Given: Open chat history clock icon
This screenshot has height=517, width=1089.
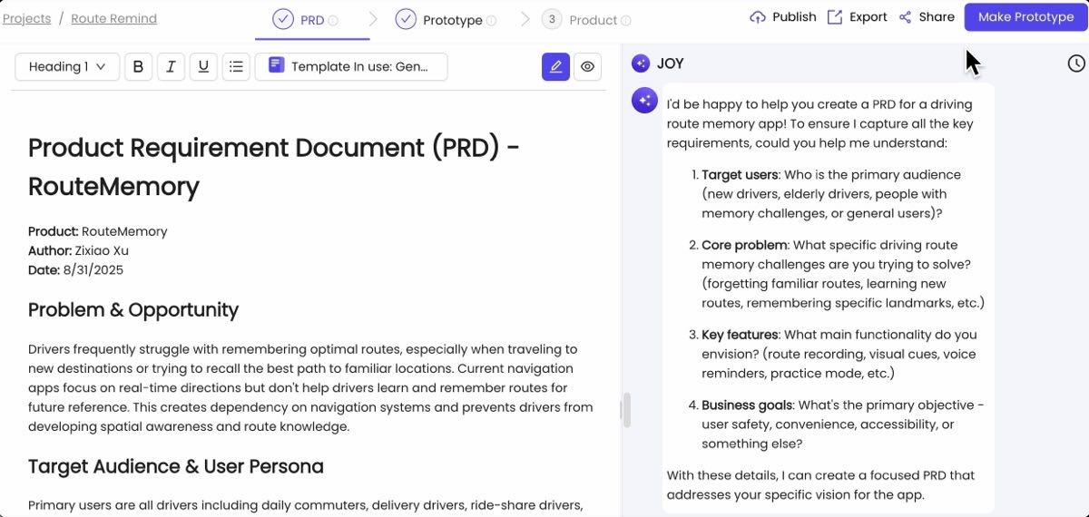Looking at the screenshot, I should tap(1075, 63).
